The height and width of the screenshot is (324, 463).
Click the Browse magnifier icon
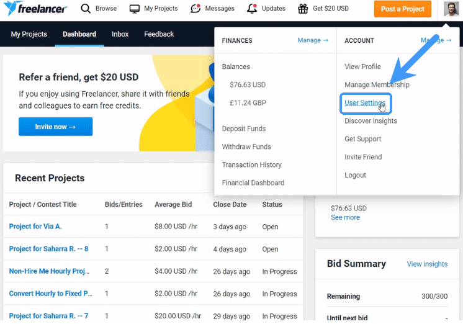click(86, 9)
